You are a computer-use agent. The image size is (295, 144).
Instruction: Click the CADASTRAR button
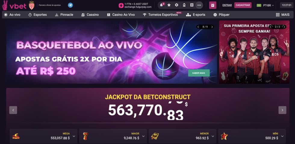pyautogui.click(x=243, y=5)
